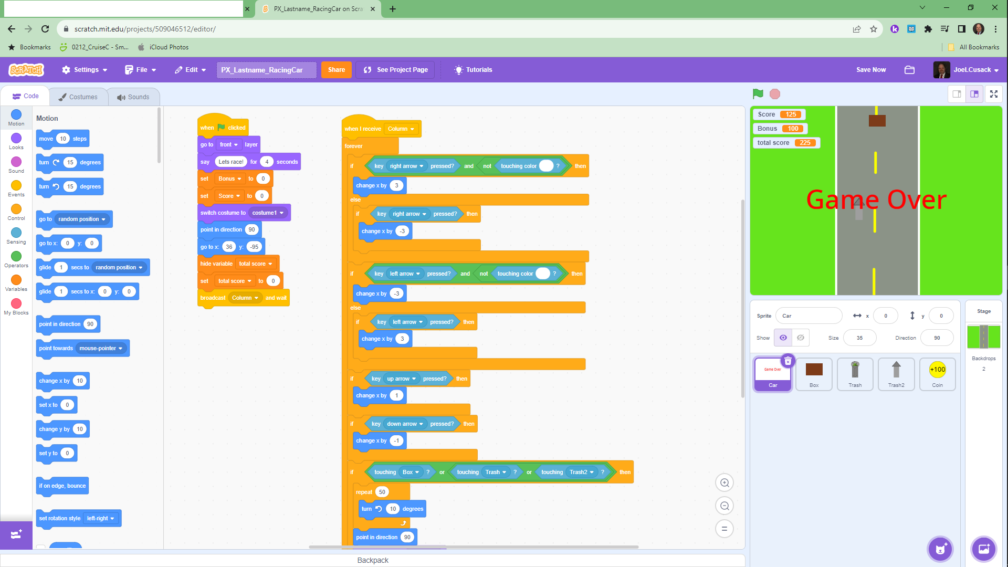Expand the JoelCusack account menu
The height and width of the screenshot is (567, 1008).
tap(971, 70)
